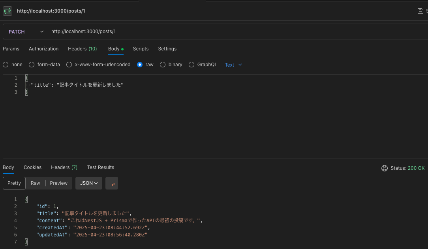Select the Pretty response view
The image size is (428, 249).
[14, 183]
